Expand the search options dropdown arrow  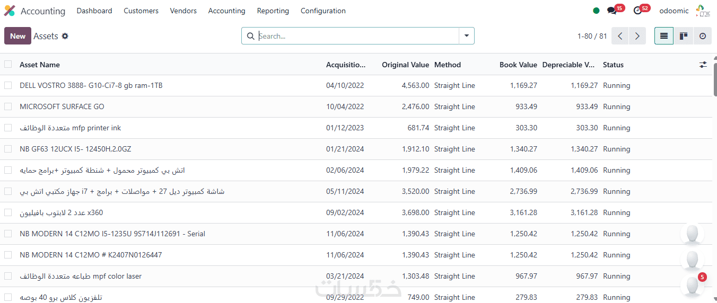click(467, 36)
